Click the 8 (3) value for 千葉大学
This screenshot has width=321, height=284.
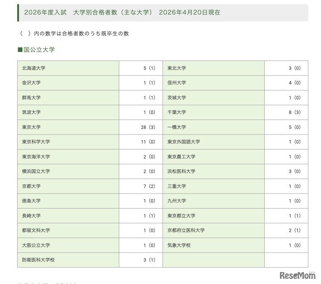294,112
